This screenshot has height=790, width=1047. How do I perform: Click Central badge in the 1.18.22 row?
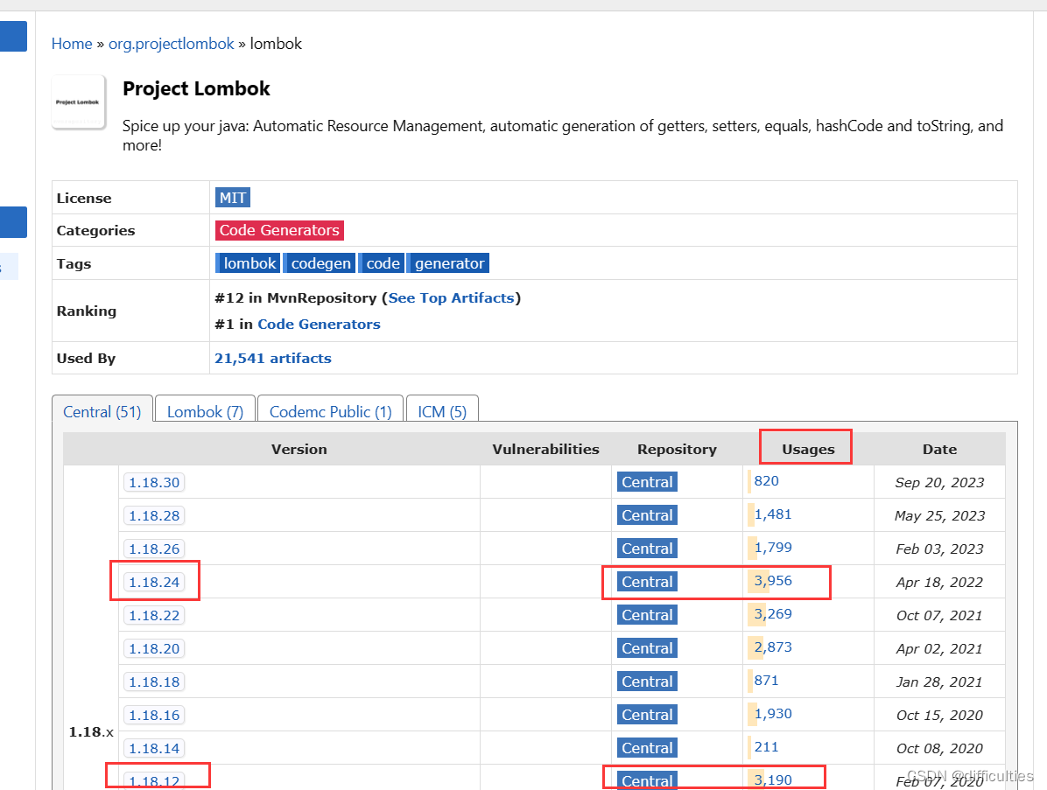(647, 614)
